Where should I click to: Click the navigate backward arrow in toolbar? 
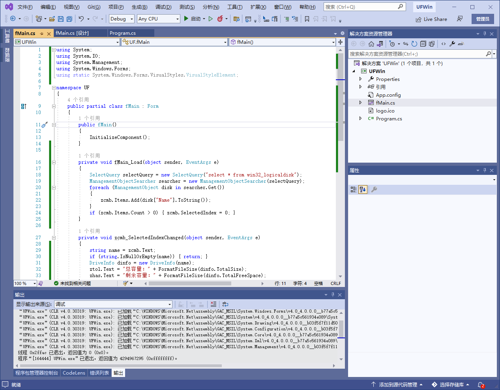pyautogui.click(x=13, y=19)
